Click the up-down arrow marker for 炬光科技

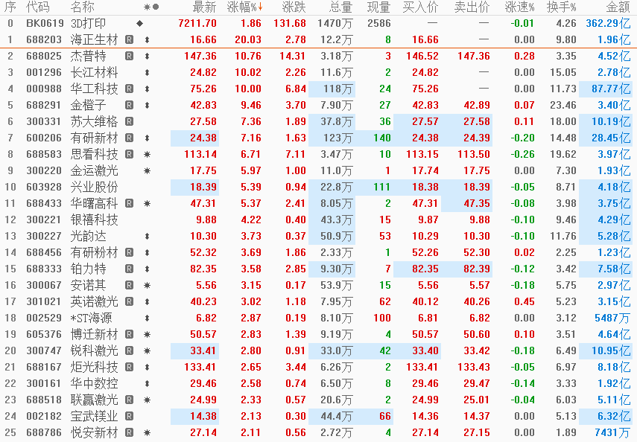click(147, 368)
